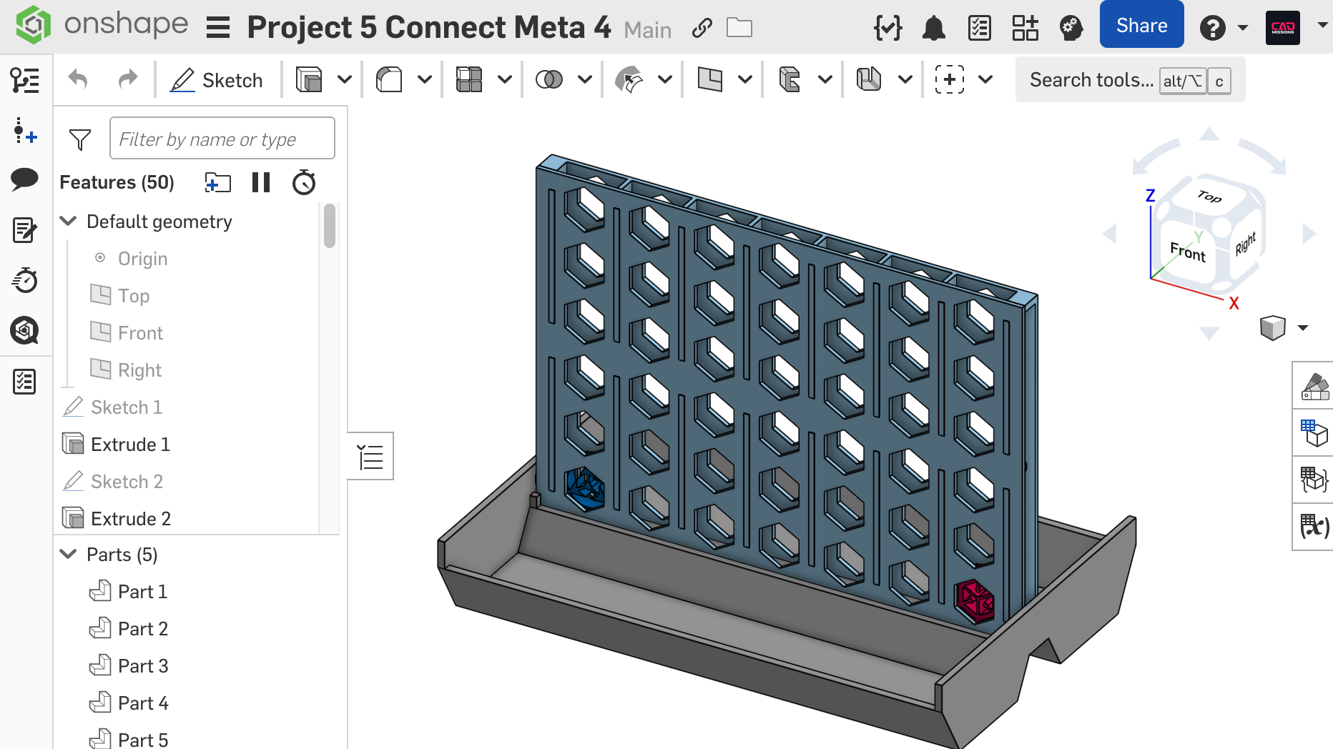Image resolution: width=1333 pixels, height=749 pixels.
Task: Collapse the Parts (5) group
Action: (x=69, y=554)
